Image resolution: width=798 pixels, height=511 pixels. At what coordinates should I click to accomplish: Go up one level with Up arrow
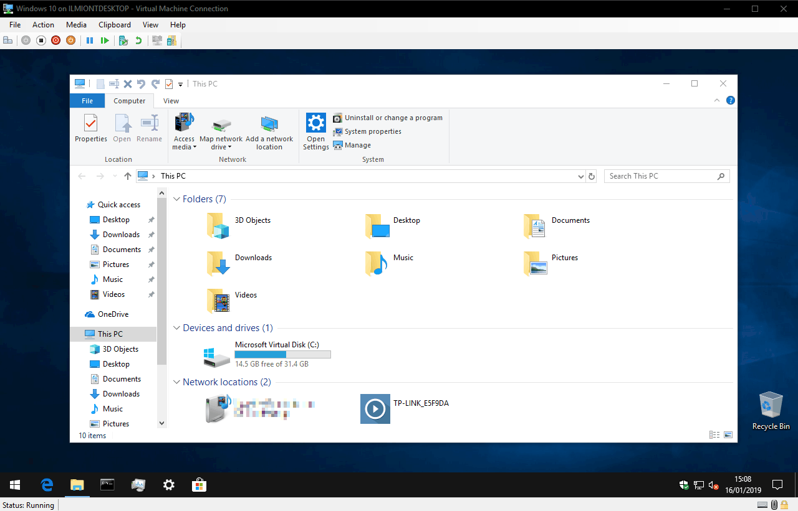pyautogui.click(x=128, y=176)
